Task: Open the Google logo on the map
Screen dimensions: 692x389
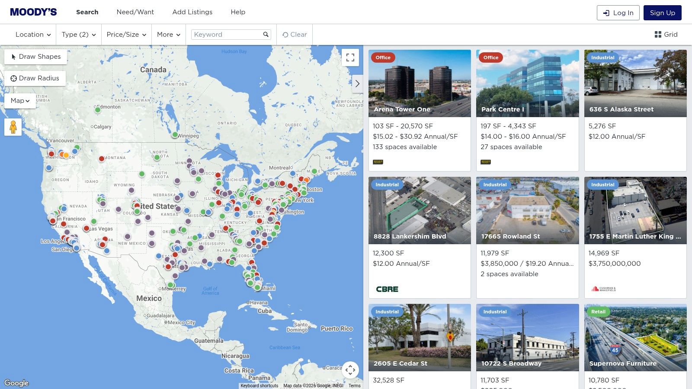Action: tap(16, 383)
